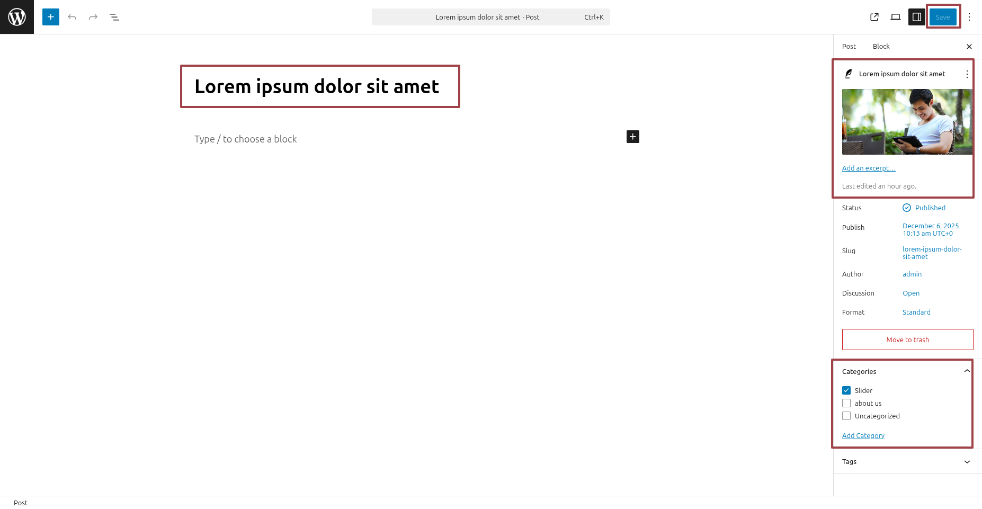Switch to the Block tab
Screen dimensions: 982x509
point(881,47)
